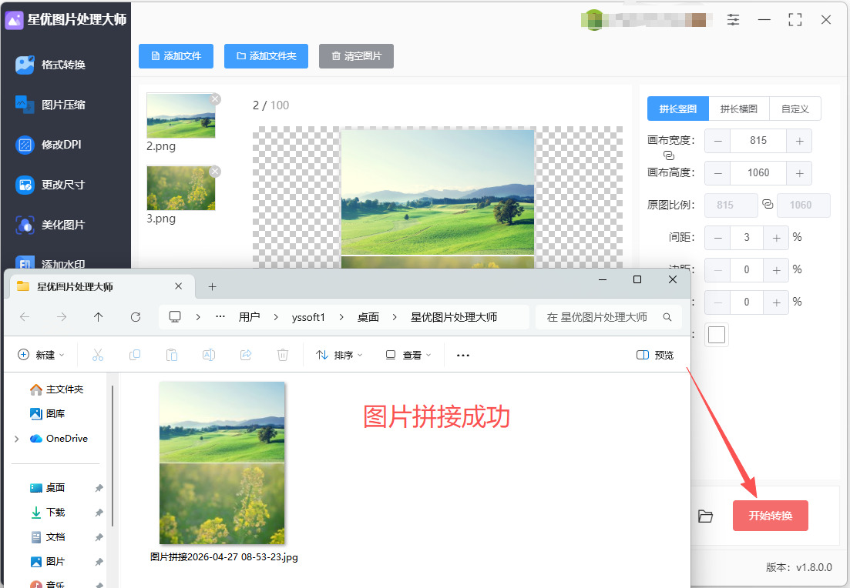850x588 pixels.
Task: Click the This PC monitor icon in address bar
Action: 175,317
